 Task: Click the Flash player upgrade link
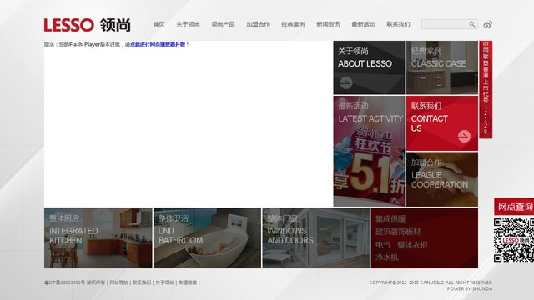(158, 44)
